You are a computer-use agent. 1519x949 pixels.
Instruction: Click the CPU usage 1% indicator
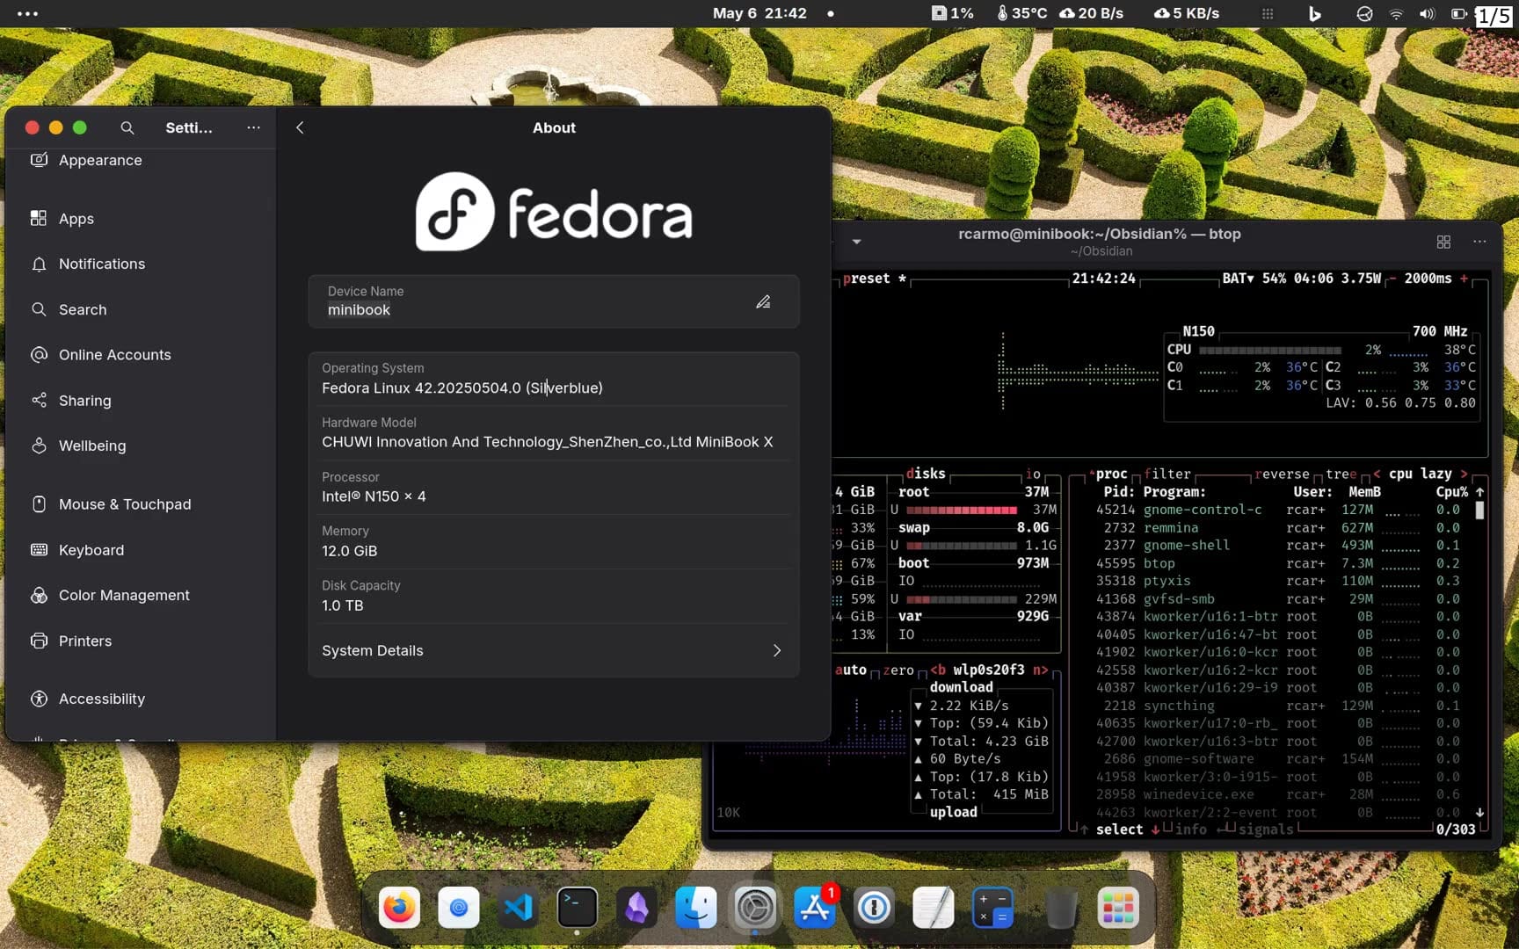(x=953, y=13)
